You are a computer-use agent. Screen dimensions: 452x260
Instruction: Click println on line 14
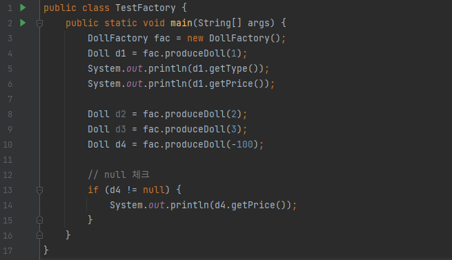(189, 205)
